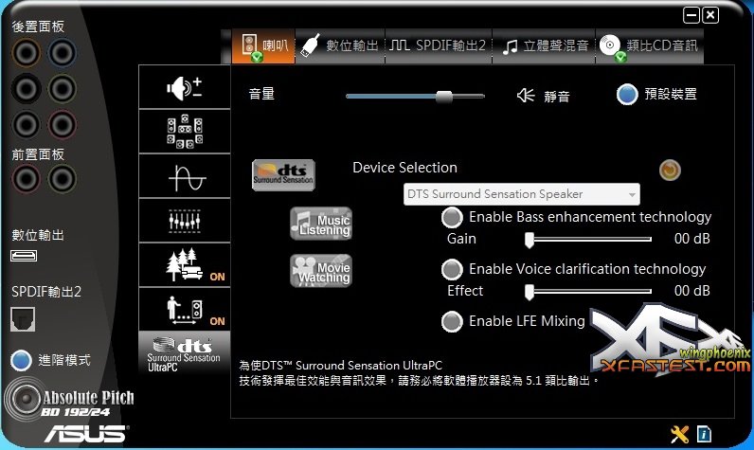Click the green front panel jack
The image size is (754, 450).
(62, 179)
